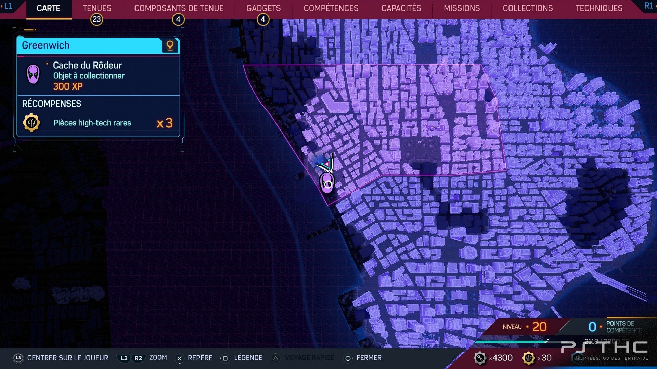
Task: Click the POINTS DE COMPÉTENCE counter
Action: tap(615, 327)
